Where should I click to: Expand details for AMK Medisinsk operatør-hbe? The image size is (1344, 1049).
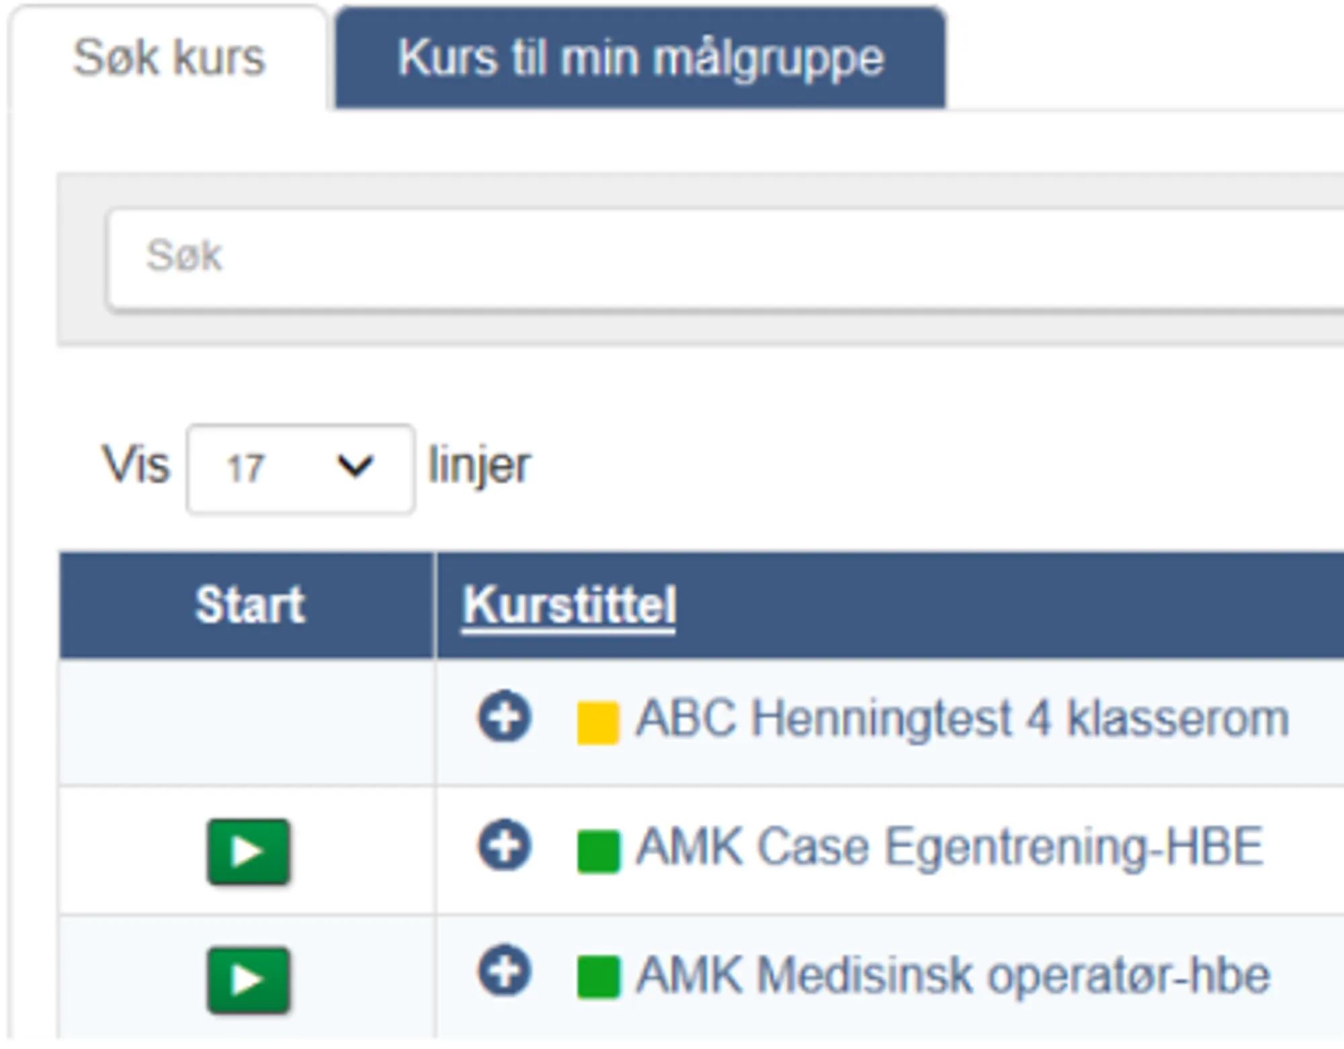coord(505,972)
